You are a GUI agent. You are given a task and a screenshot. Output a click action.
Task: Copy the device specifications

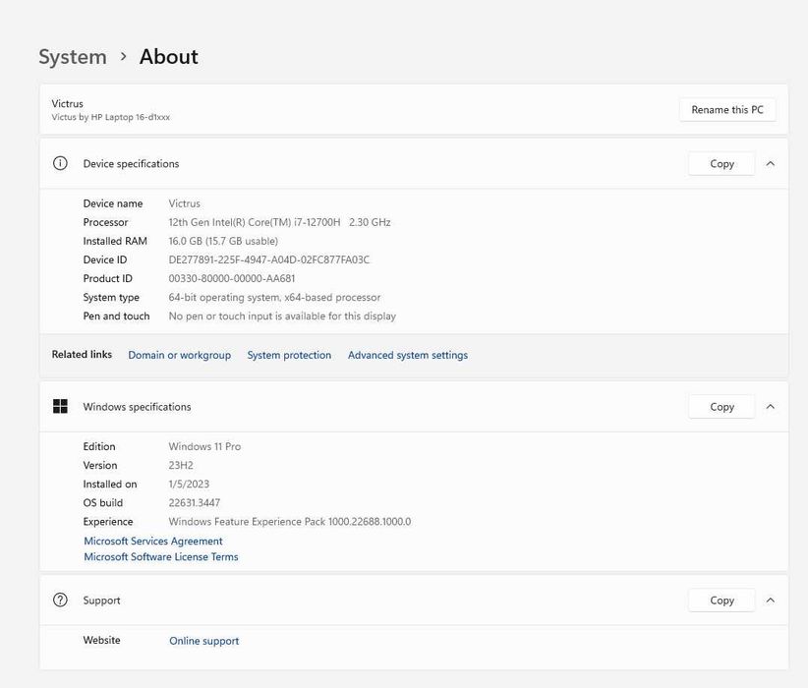click(x=721, y=163)
